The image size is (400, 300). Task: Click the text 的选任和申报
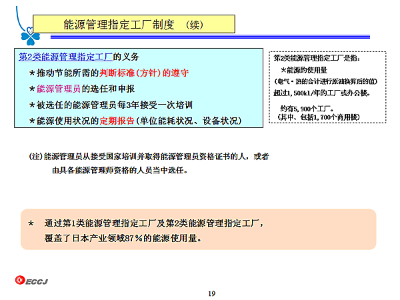pyautogui.click(x=108, y=89)
